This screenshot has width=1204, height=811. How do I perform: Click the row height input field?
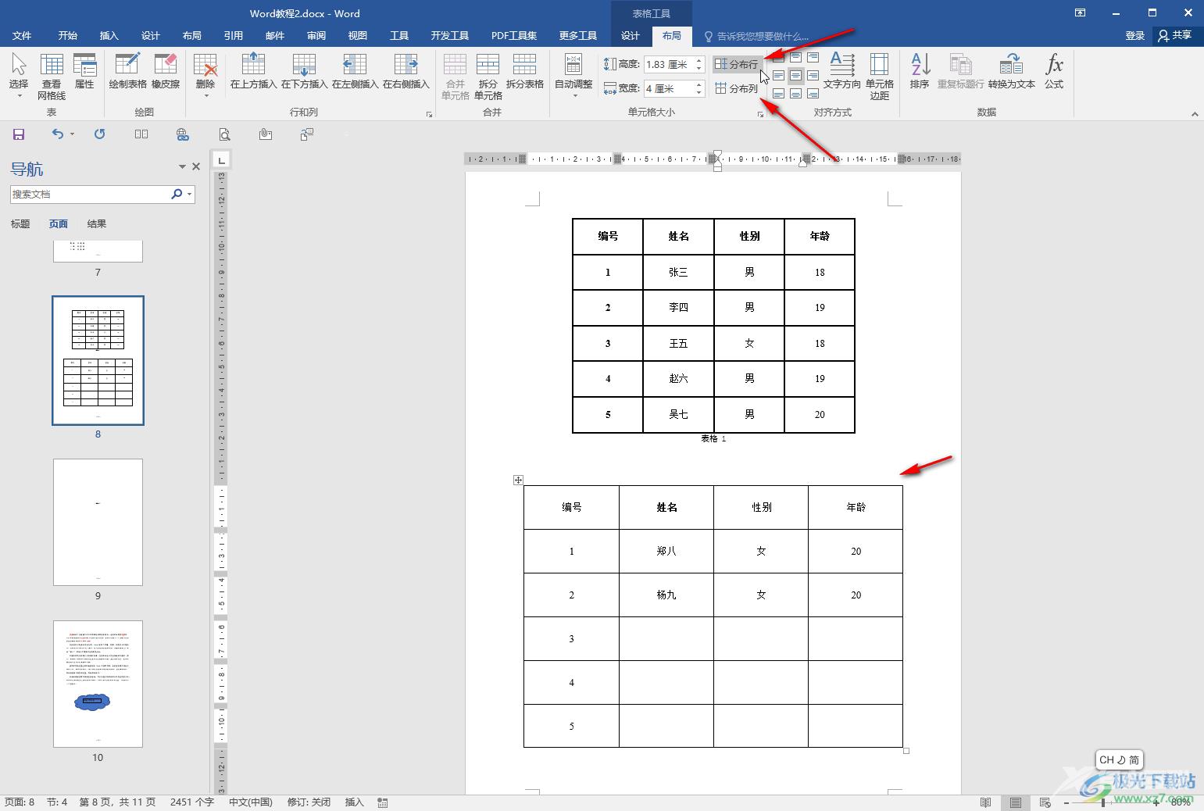[670, 64]
